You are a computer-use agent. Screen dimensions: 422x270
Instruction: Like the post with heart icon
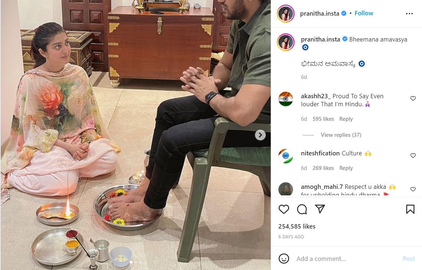tap(284, 209)
